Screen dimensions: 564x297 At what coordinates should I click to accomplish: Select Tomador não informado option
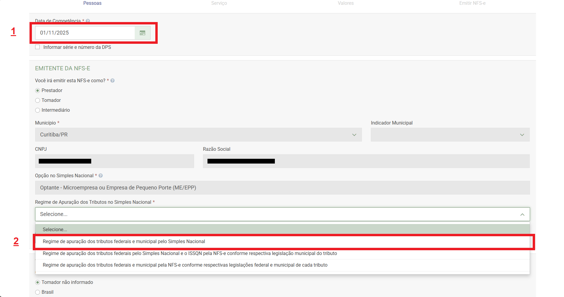38,282
